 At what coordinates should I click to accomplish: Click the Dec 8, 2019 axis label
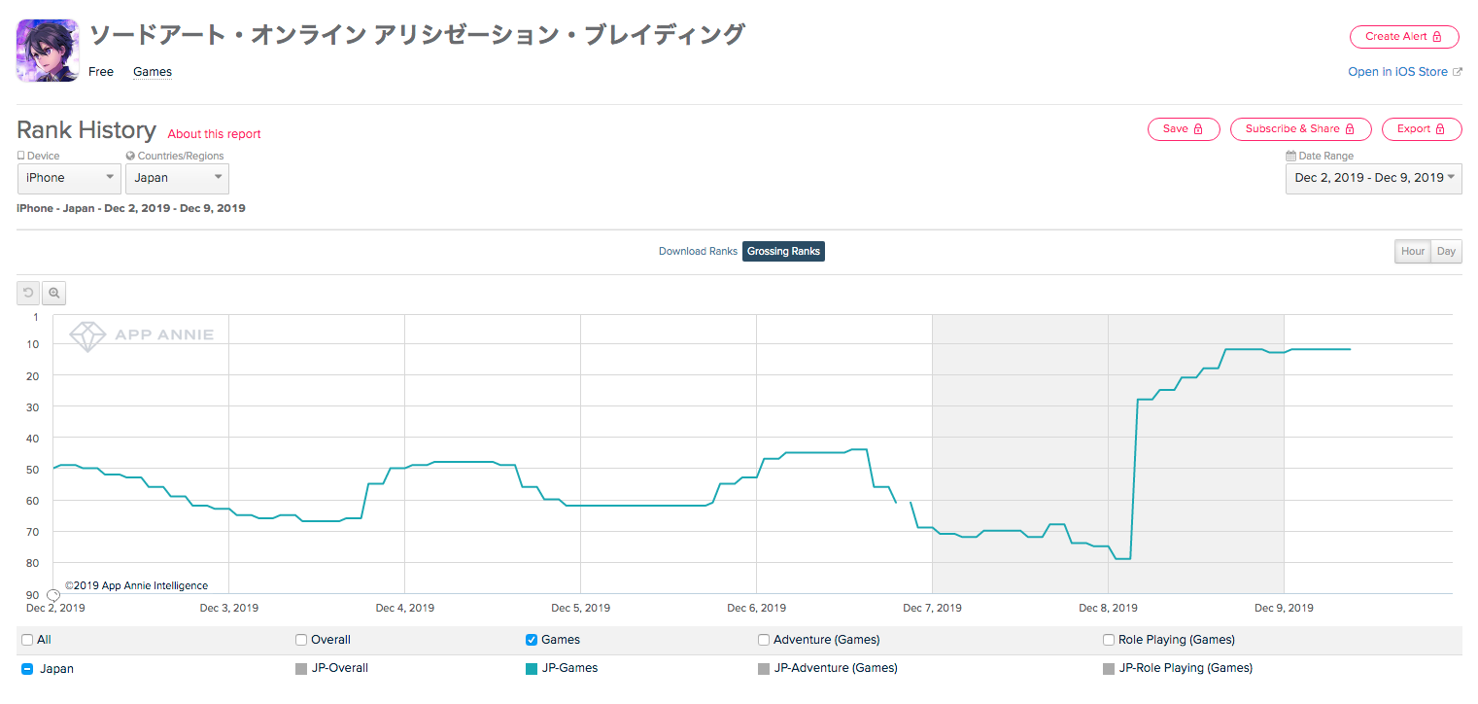[1108, 609]
